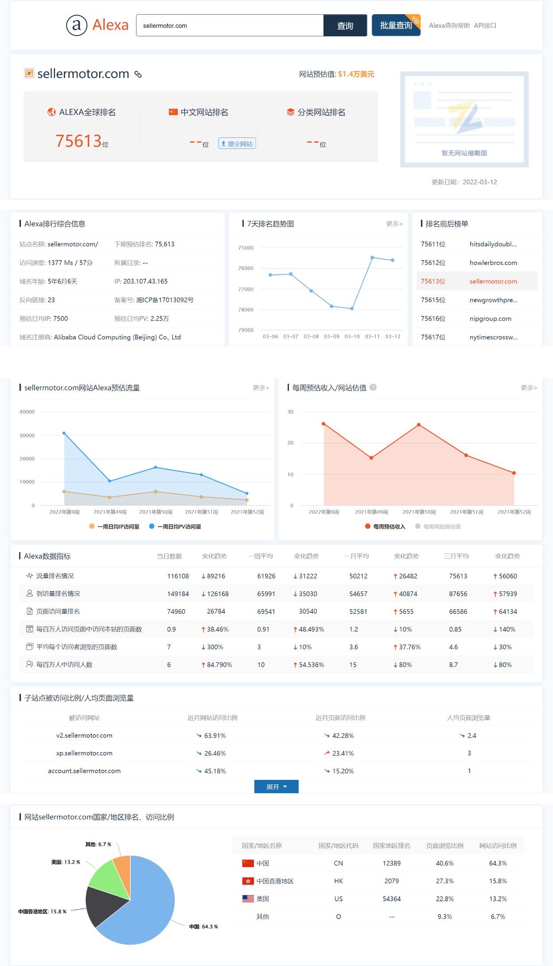
Task: Click the 查询 search button
Action: pos(345,25)
